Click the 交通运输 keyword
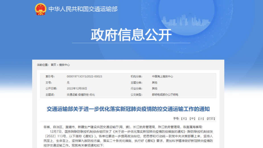 pos(72,94)
